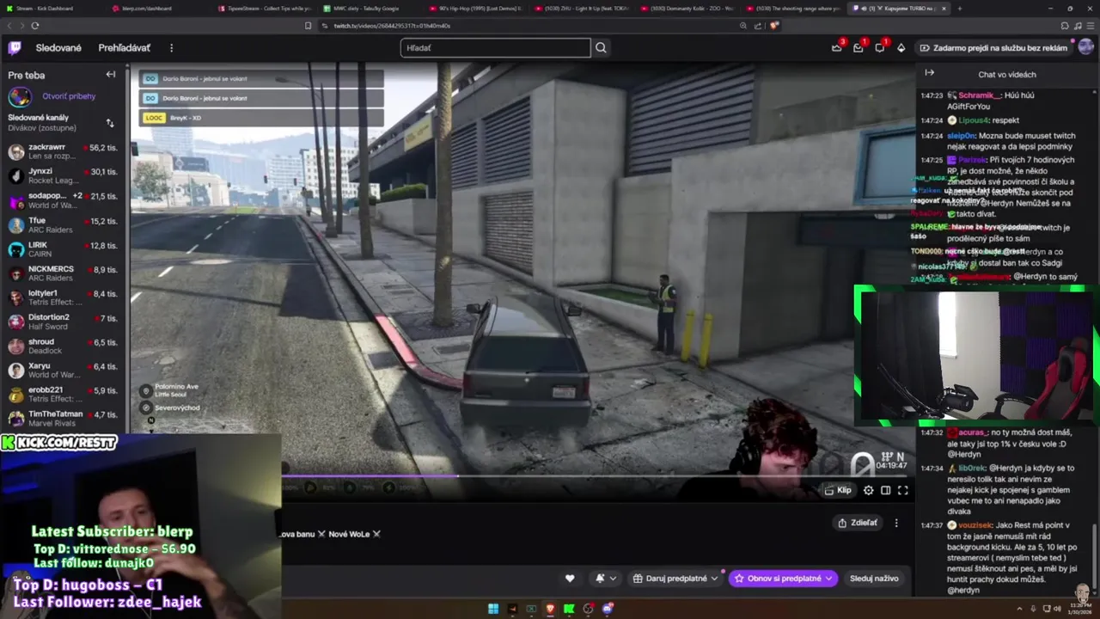1100x619 pixels.
Task: Open the Brave shields icon
Action: click(773, 26)
